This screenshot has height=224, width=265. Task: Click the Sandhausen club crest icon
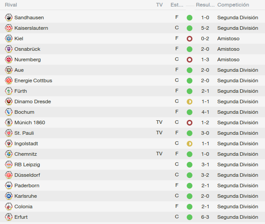[9, 17]
